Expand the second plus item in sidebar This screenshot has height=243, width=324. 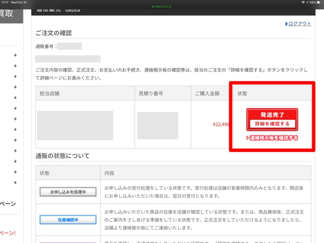(x=15, y=66)
